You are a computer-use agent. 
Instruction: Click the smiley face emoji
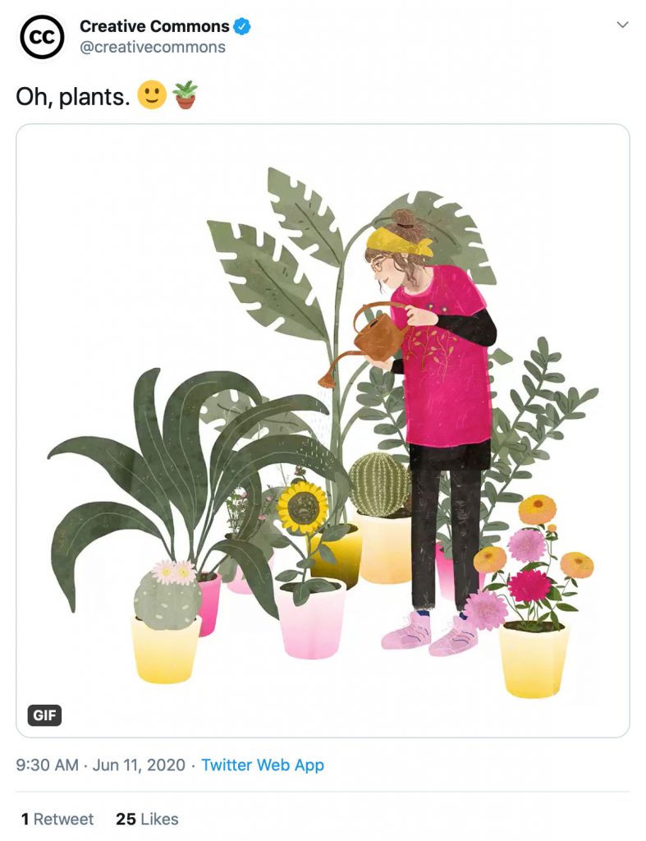pyautogui.click(x=152, y=96)
